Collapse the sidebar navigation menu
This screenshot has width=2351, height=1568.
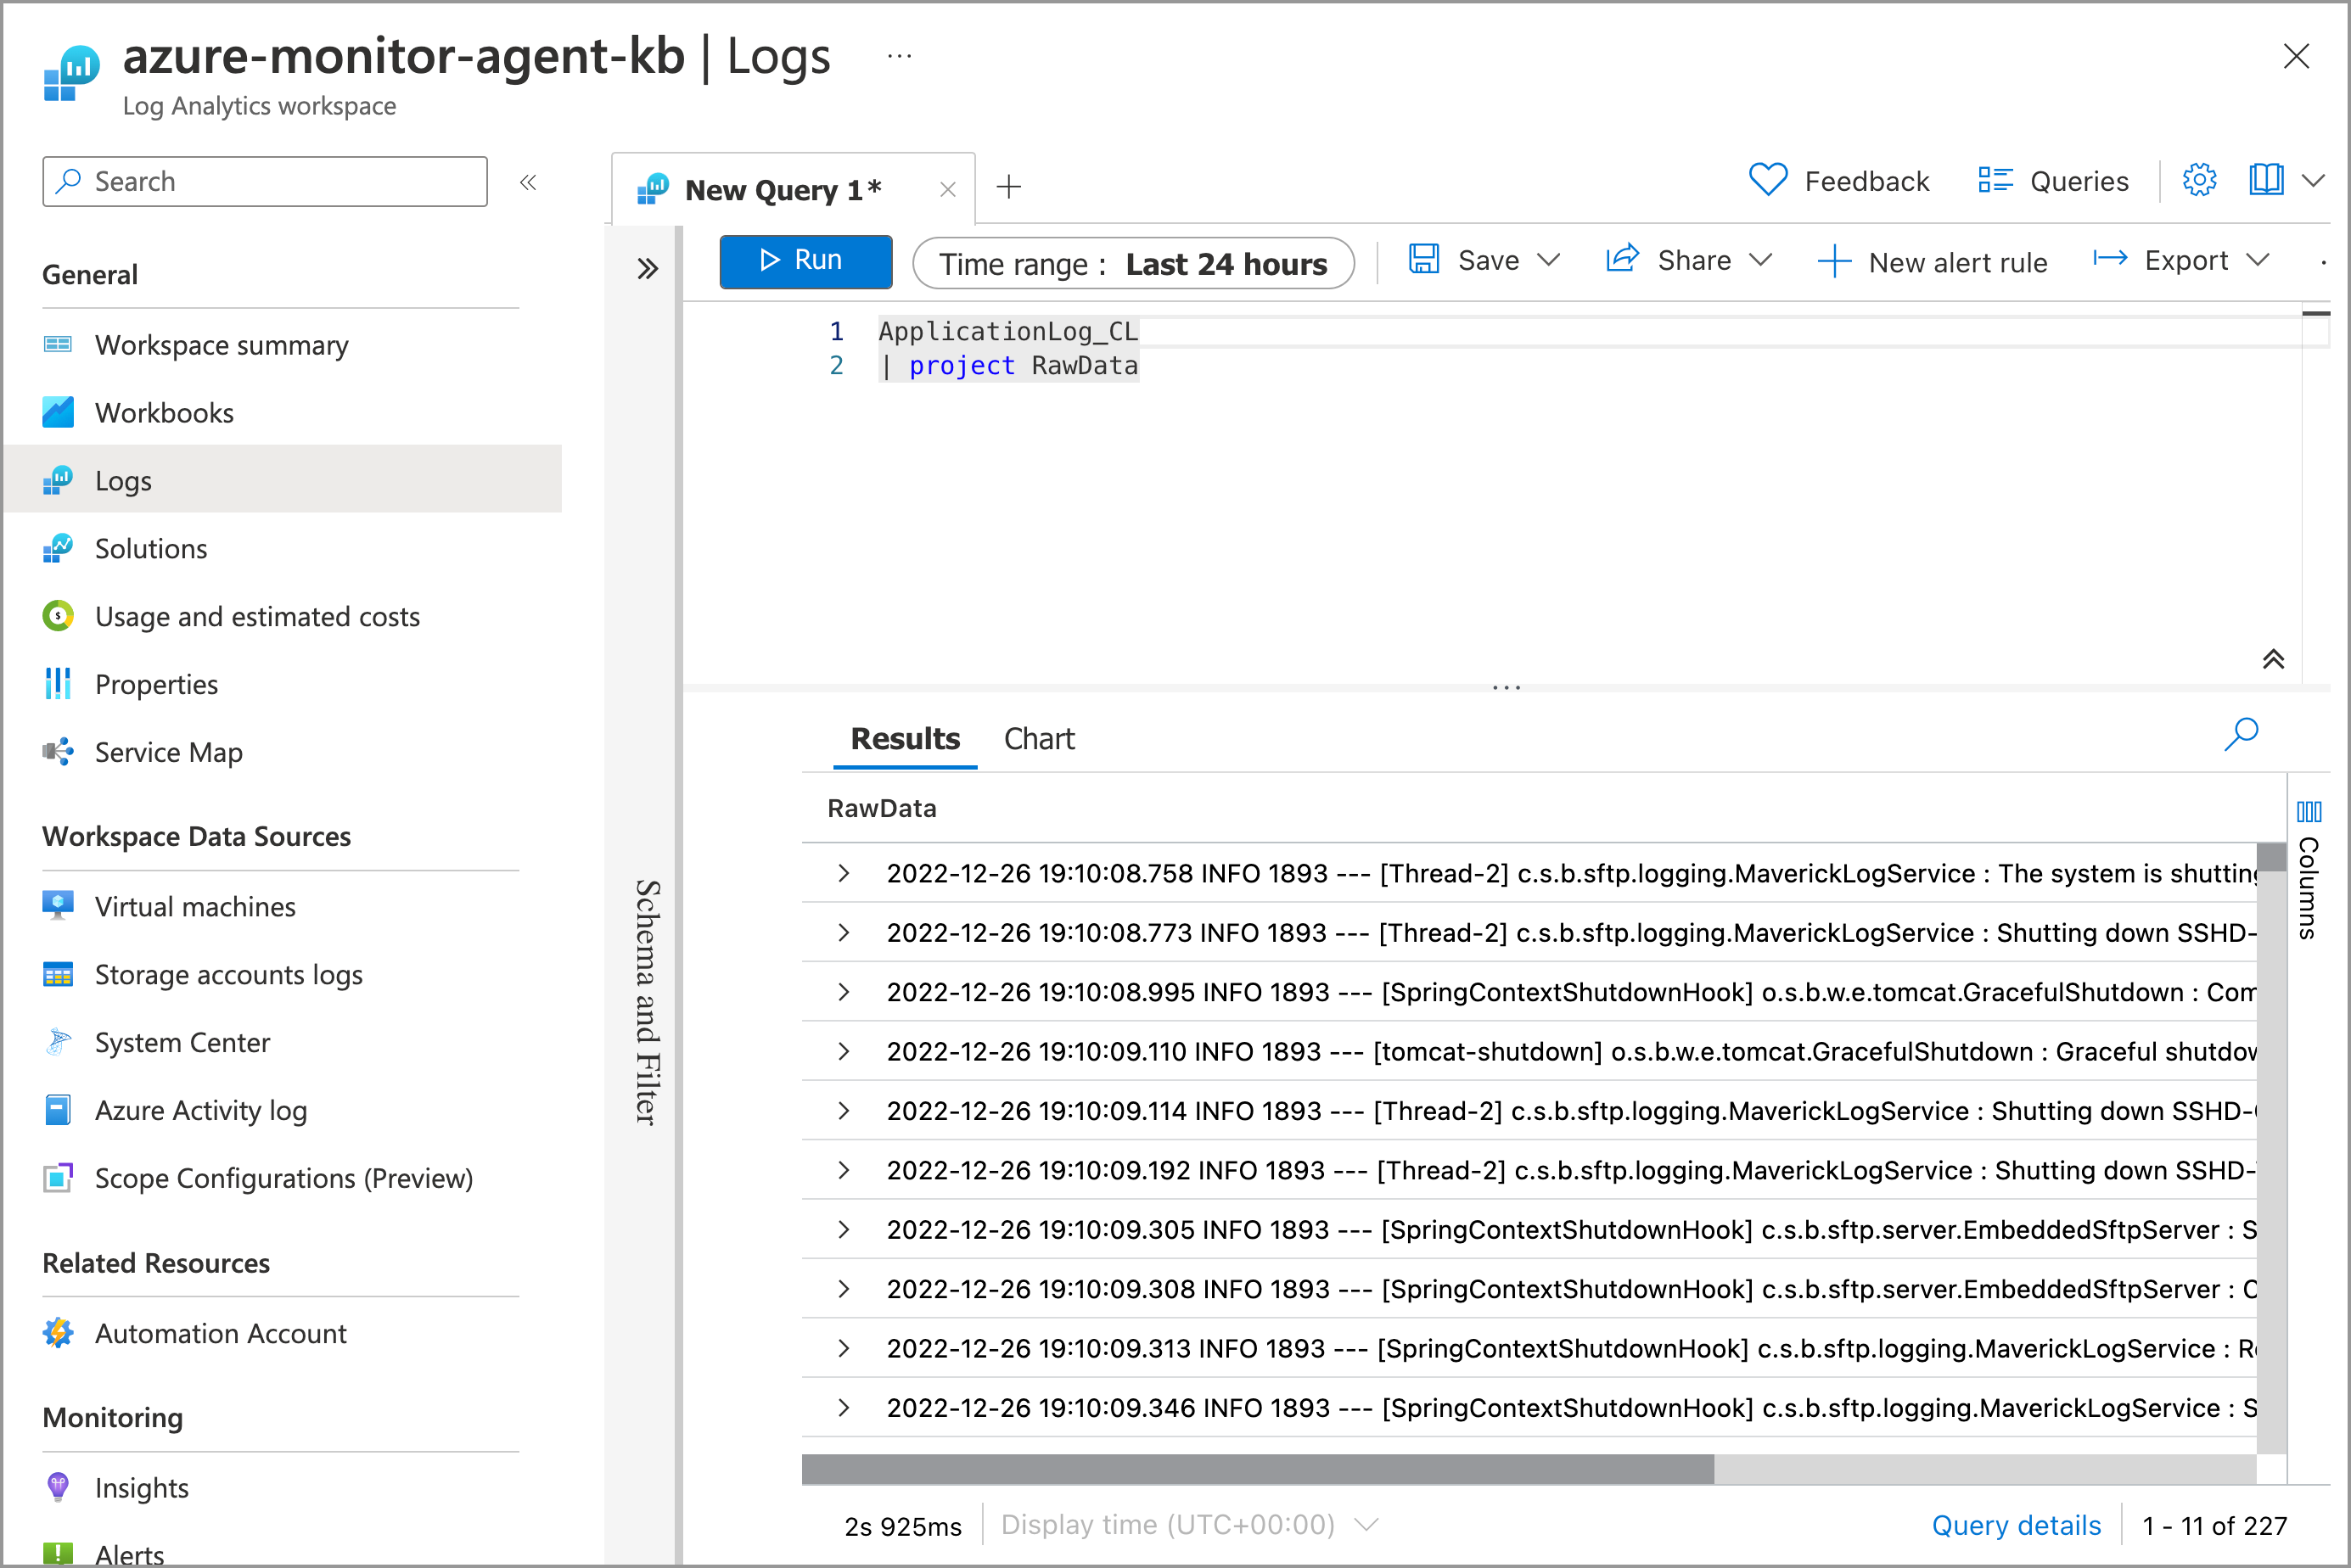pos(528,182)
